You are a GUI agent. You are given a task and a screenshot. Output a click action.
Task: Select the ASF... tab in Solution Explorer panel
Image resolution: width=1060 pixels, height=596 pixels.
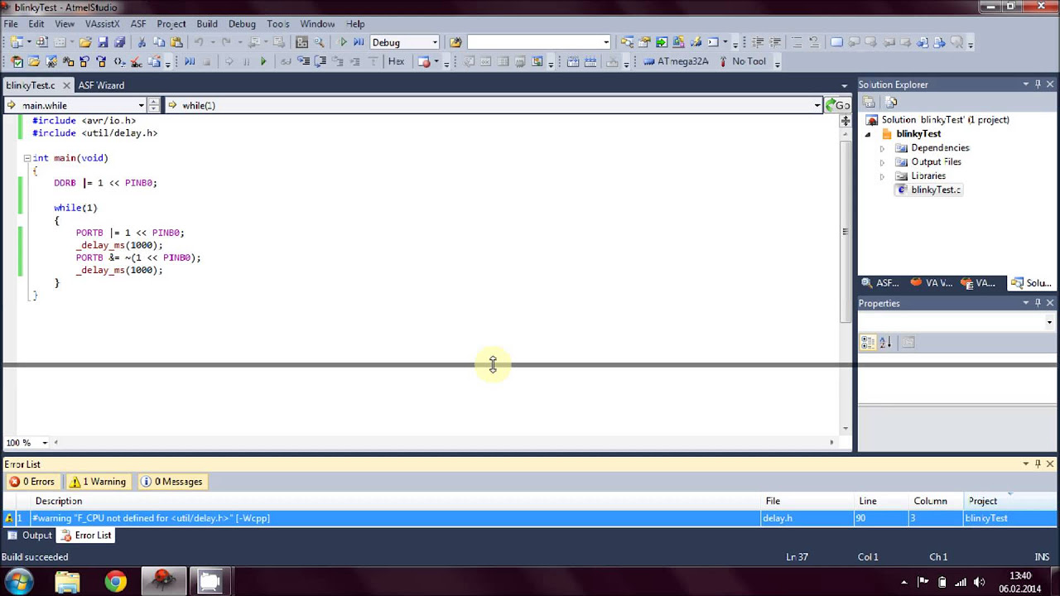pyautogui.click(x=880, y=283)
